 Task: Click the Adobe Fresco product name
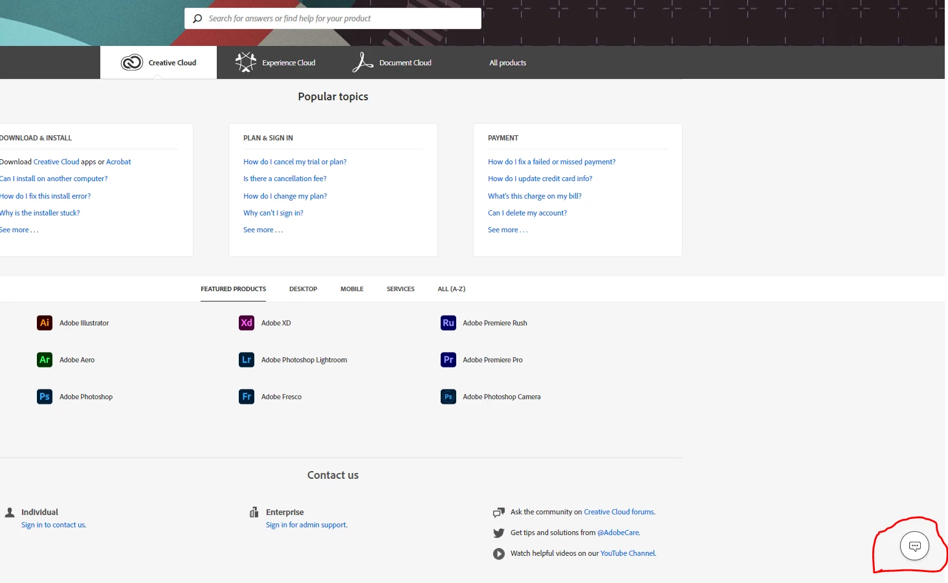tap(281, 397)
